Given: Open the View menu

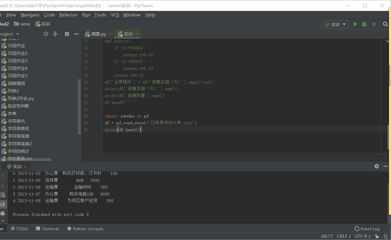Looking at the screenshot, I should pyautogui.click(x=11, y=15).
